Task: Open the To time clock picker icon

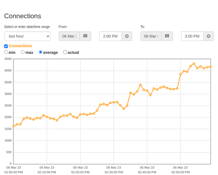Action: [208, 36]
